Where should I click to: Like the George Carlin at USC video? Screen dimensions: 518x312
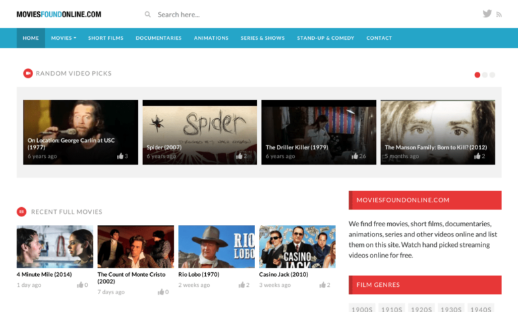120,156
